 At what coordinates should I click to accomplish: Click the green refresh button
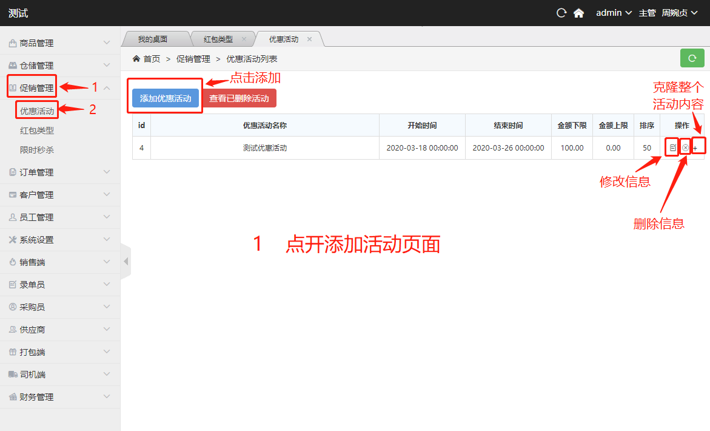692,58
